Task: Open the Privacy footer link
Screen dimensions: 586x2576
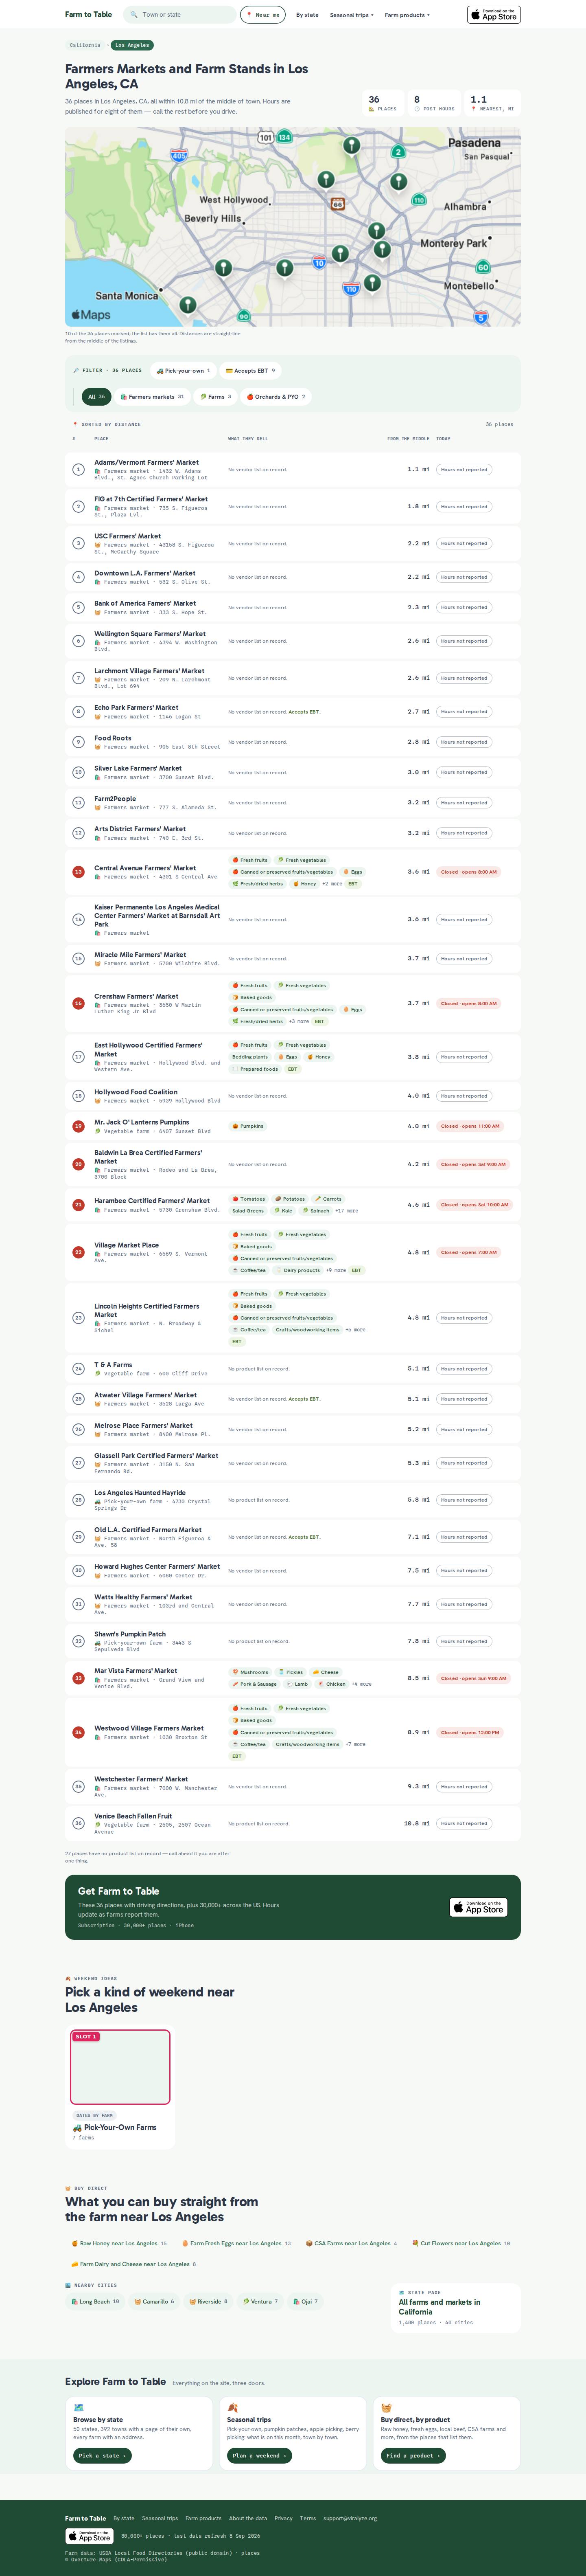Action: coord(284,2518)
